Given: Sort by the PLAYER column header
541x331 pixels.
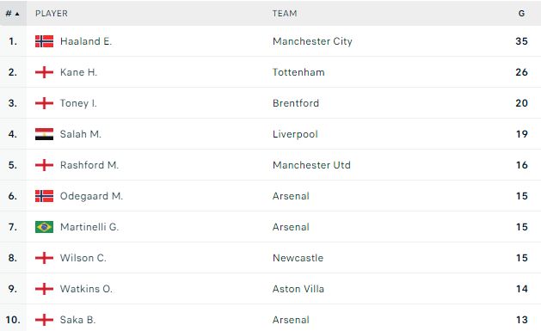Looking at the screenshot, I should click(x=52, y=14).
